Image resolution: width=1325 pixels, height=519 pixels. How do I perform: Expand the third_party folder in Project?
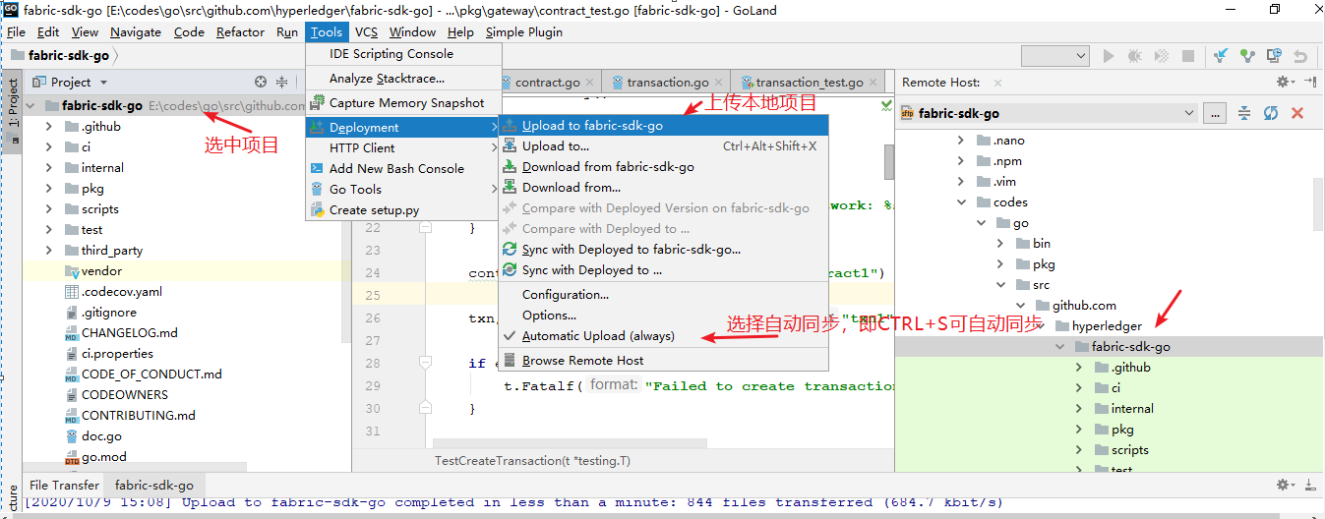[49, 250]
